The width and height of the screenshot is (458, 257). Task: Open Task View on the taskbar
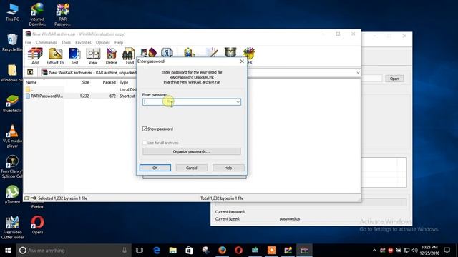140,251
